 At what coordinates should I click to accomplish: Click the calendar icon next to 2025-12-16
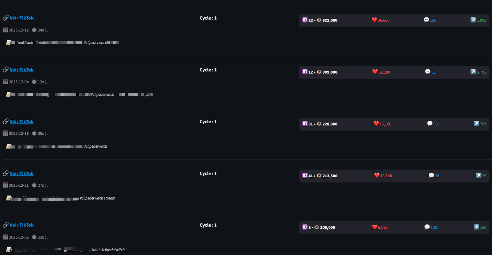click(5, 133)
